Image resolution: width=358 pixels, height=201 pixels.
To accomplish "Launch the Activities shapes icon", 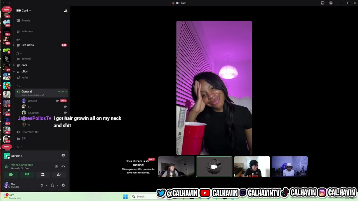I will [43, 174].
